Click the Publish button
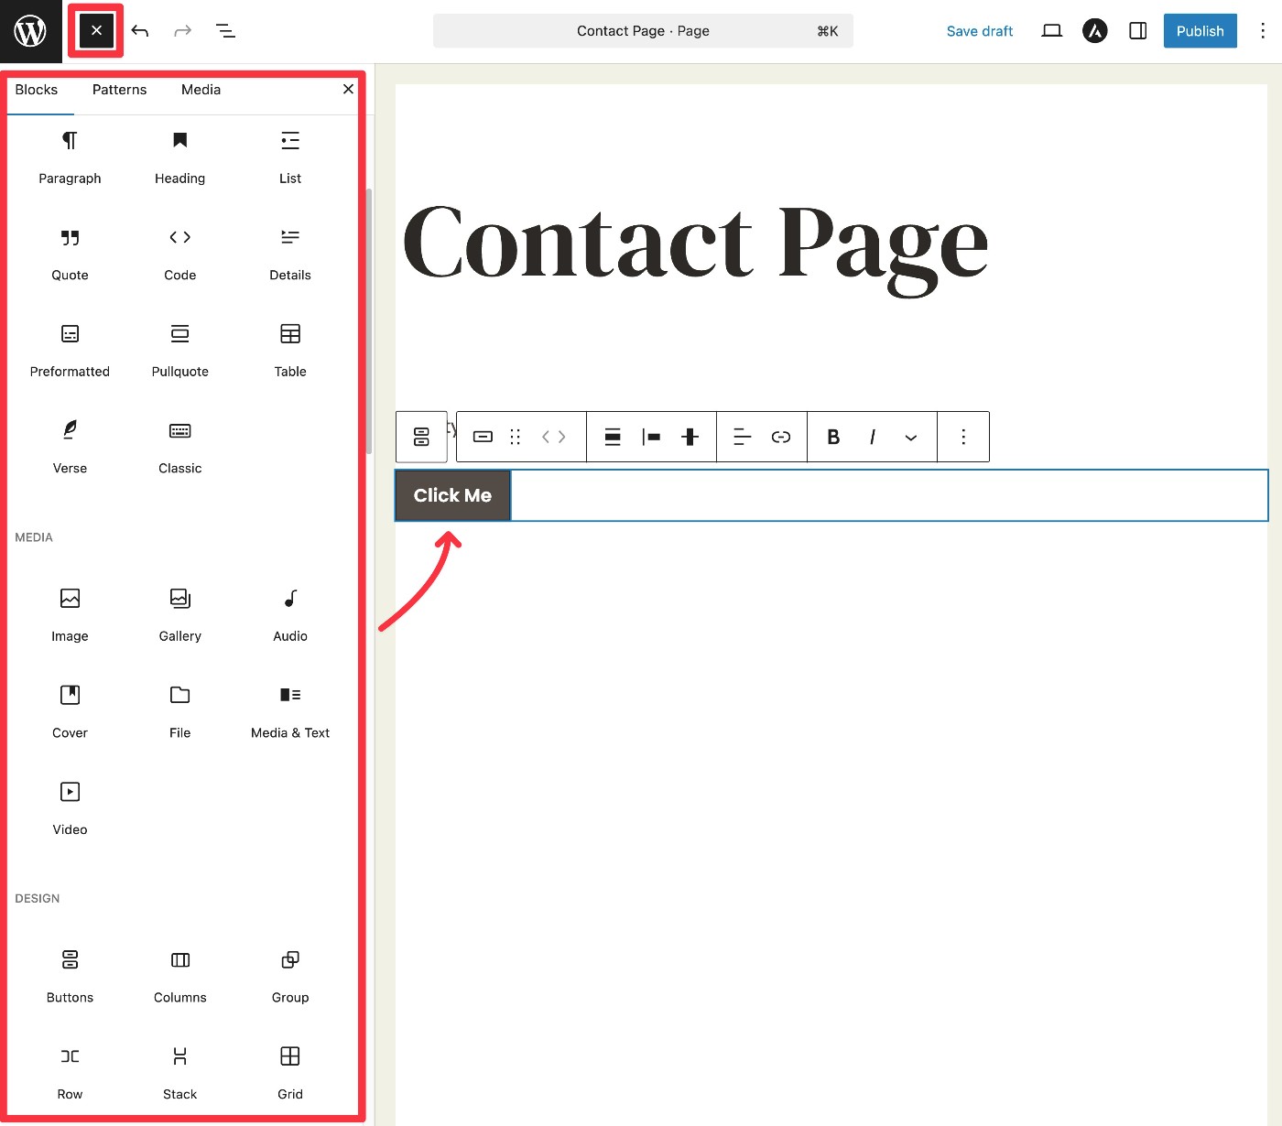This screenshot has height=1126, width=1282. pos(1199,31)
